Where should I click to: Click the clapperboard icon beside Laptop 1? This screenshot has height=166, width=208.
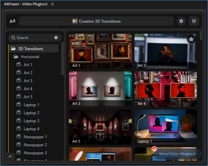pyautogui.click(x=19, y=105)
